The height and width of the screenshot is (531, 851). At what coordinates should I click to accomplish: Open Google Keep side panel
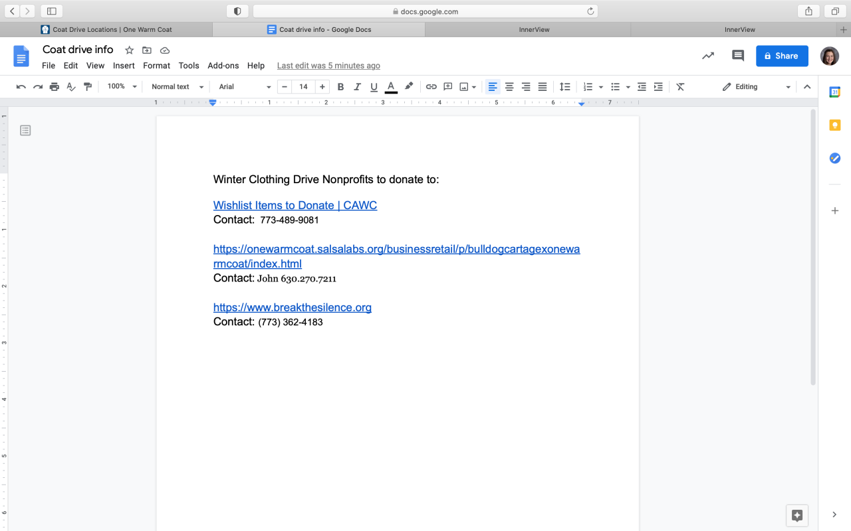(835, 125)
